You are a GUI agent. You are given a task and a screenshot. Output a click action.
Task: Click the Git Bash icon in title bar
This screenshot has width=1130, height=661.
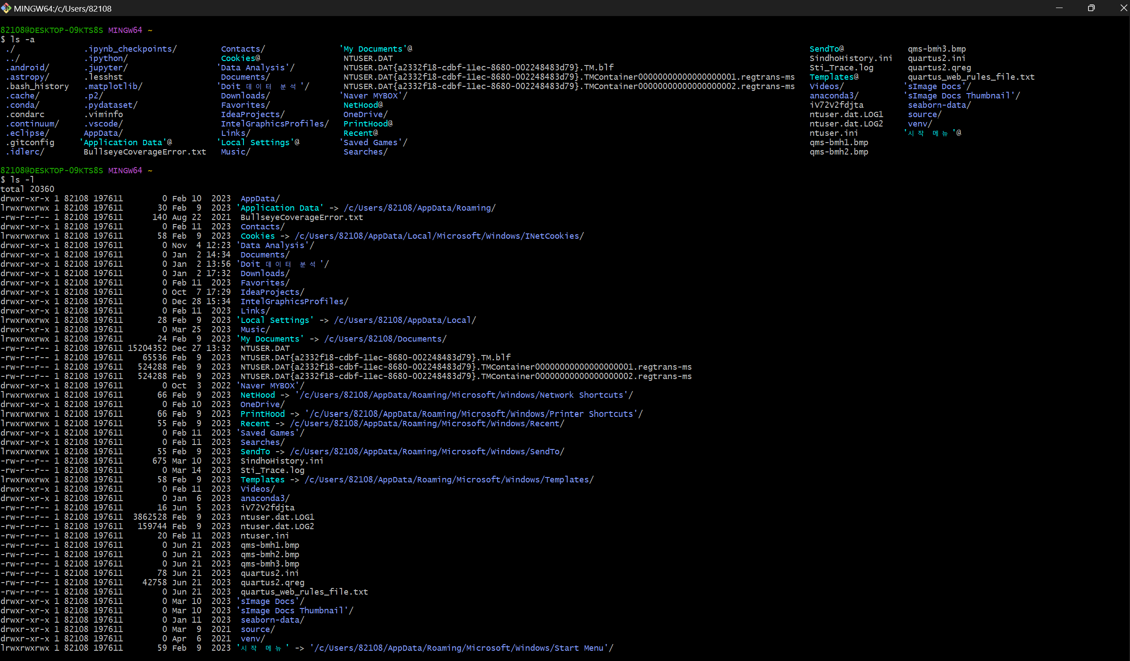[6, 8]
